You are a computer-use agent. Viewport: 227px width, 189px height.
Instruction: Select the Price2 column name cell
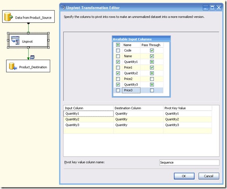[x=131, y=79]
